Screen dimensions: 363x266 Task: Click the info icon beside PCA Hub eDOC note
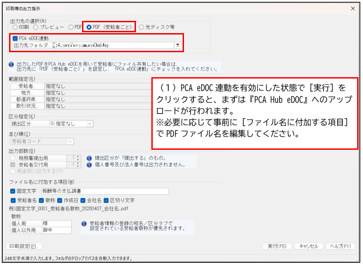pyautogui.click(x=11, y=64)
